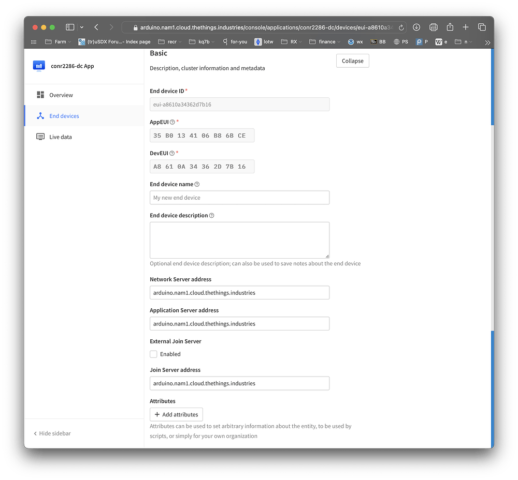The width and height of the screenshot is (518, 480).
Task: Click the print icon in the toolbar
Action: [433, 27]
